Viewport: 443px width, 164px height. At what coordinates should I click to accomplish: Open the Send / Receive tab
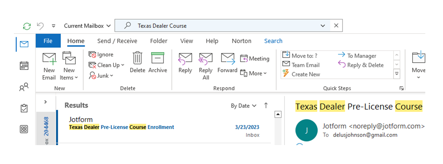[x=117, y=41]
